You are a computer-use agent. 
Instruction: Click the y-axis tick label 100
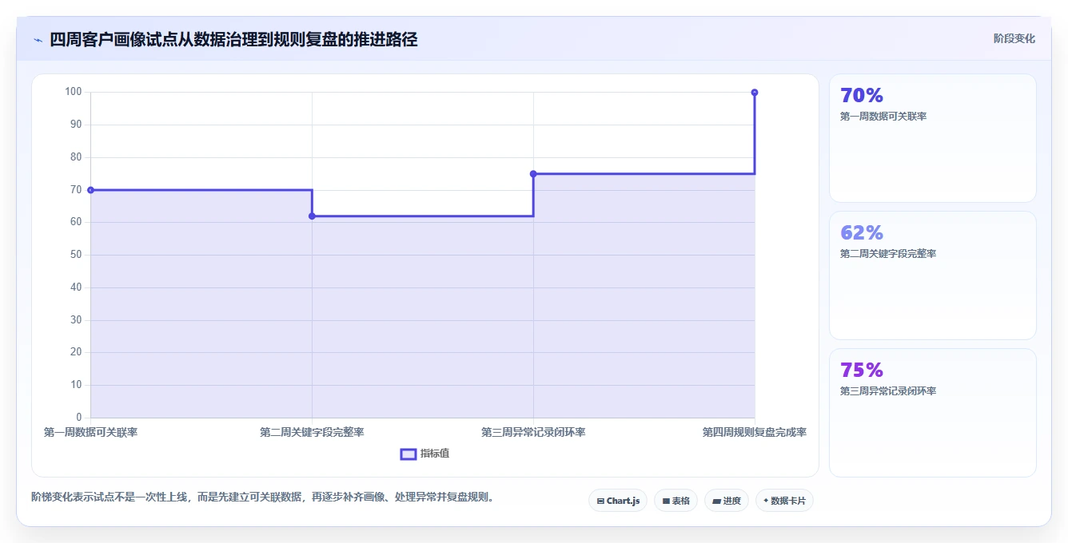(74, 92)
